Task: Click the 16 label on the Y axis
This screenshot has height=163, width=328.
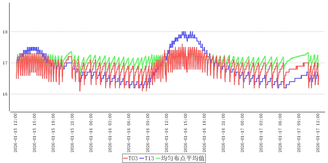Action: click(x=5, y=94)
